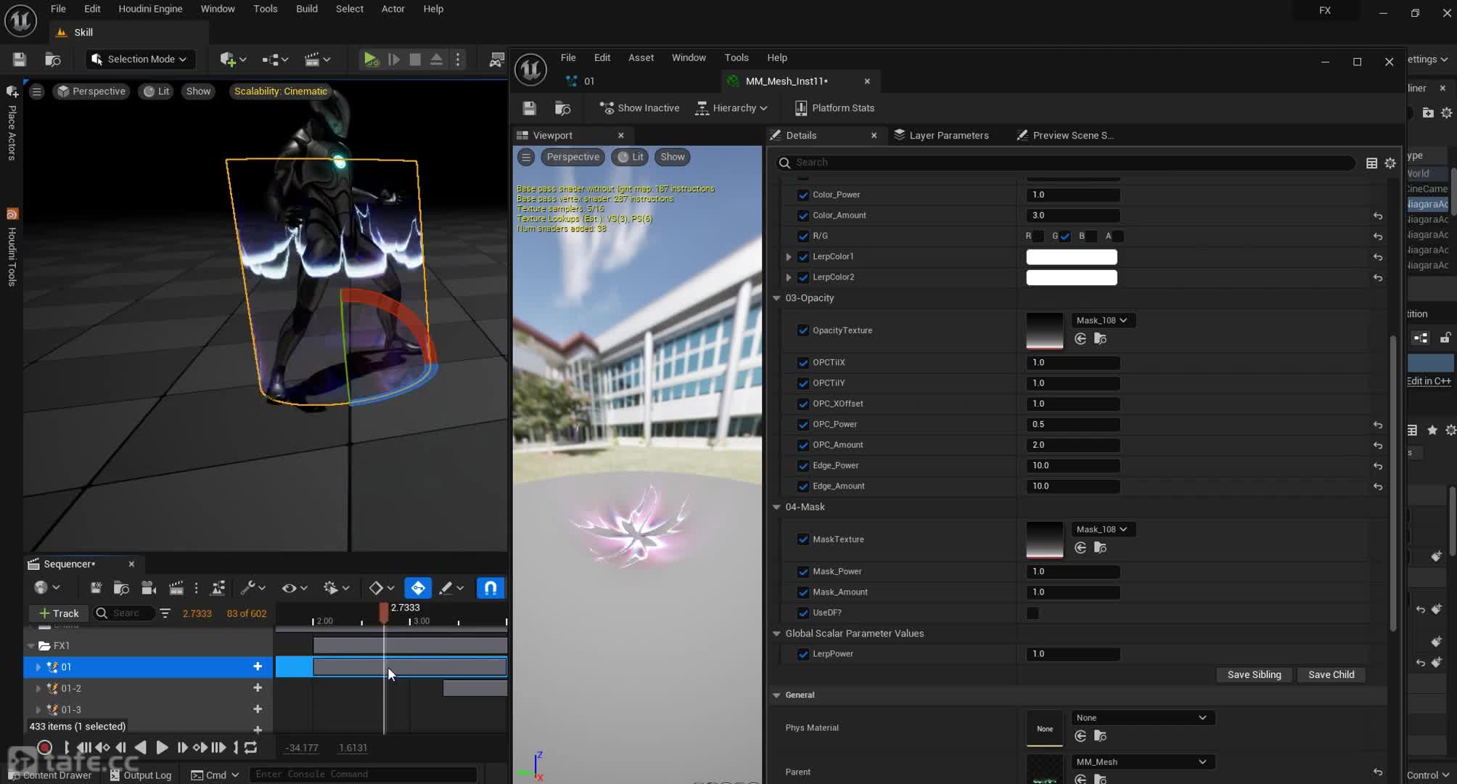Open the material viewport options menu

(x=526, y=157)
